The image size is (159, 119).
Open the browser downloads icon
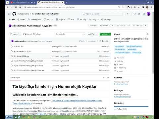[x=139, y=7]
